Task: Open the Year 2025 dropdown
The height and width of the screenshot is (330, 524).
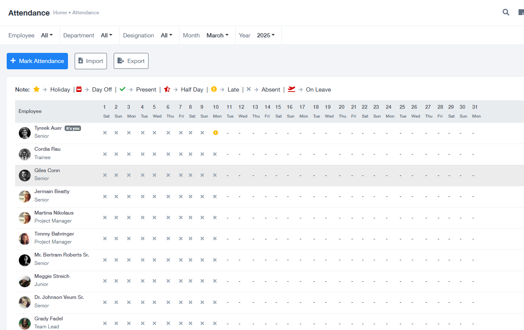Action: 266,35
